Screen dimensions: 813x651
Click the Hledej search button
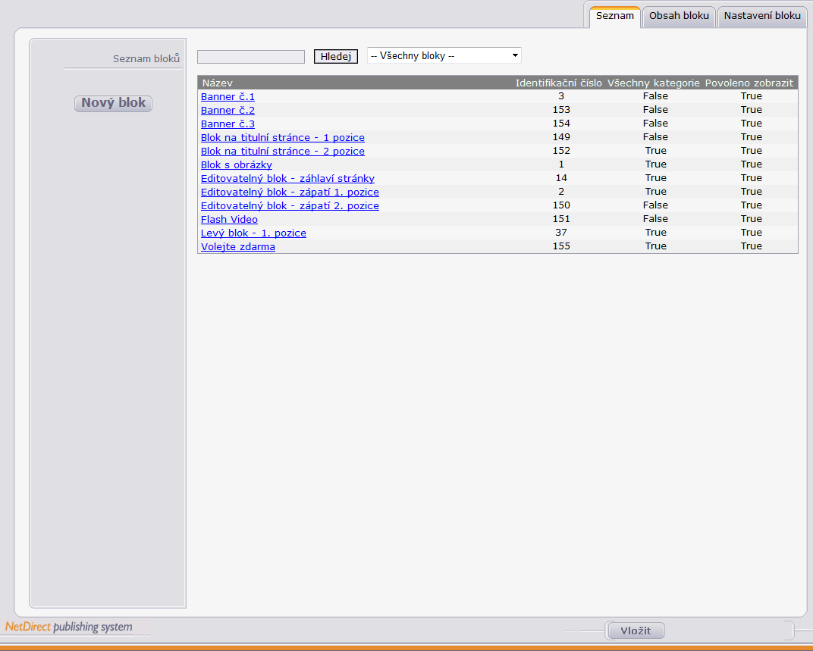coord(335,57)
